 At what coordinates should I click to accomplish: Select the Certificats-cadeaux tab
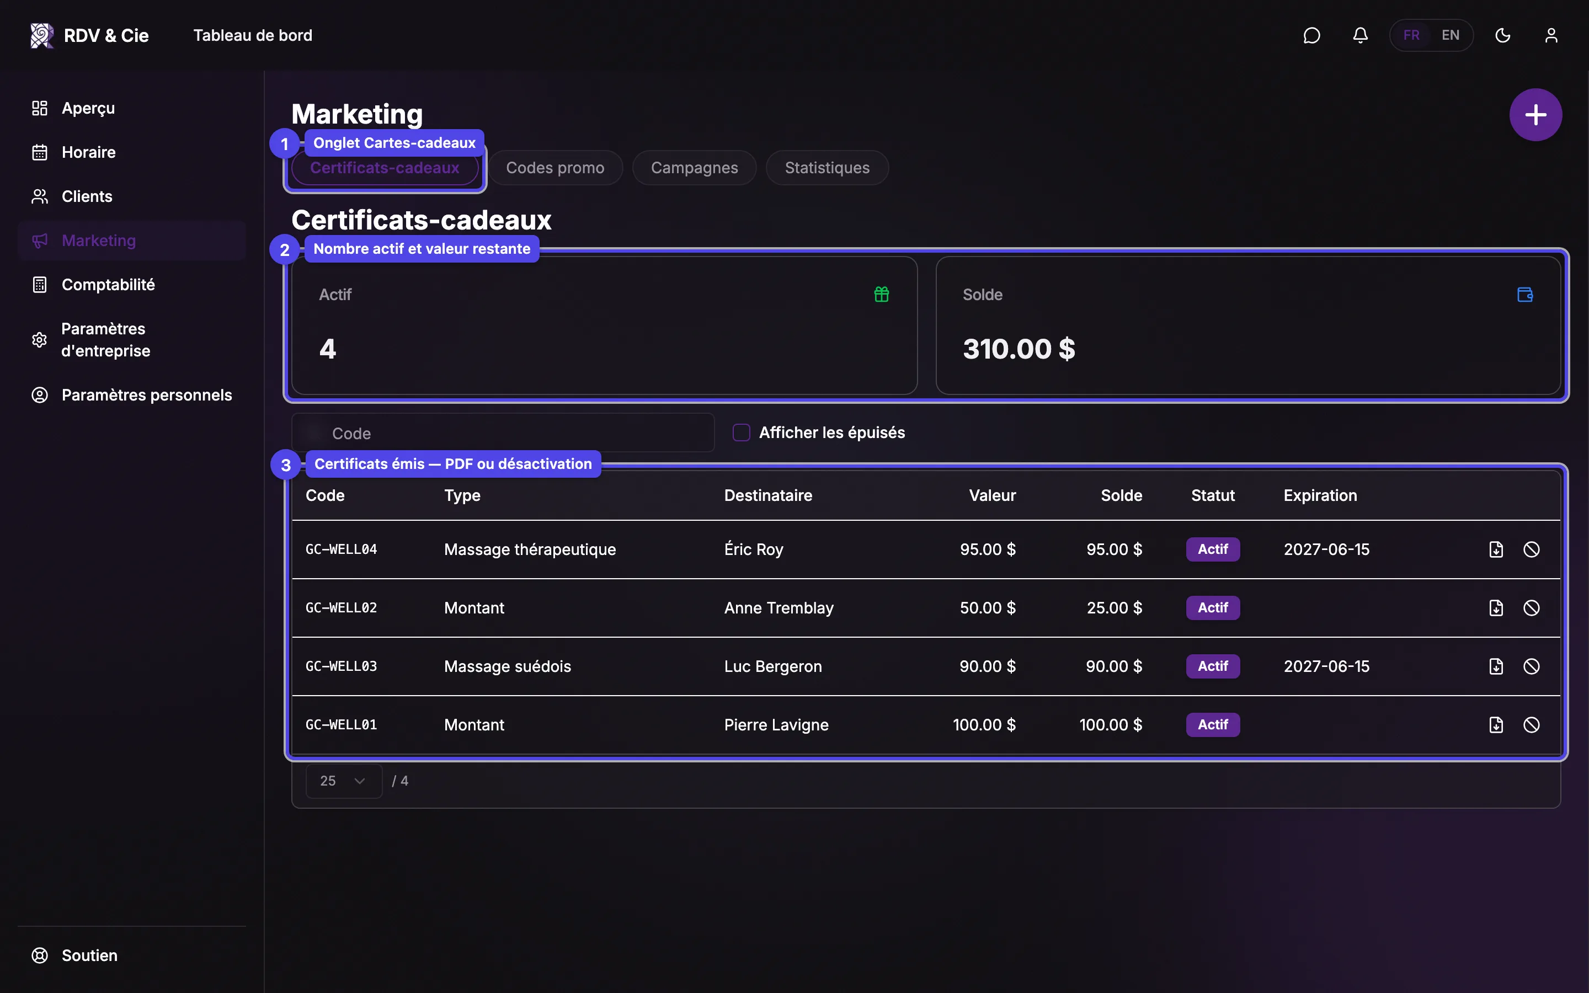tap(385, 168)
